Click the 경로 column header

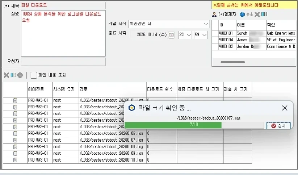coord(113,89)
